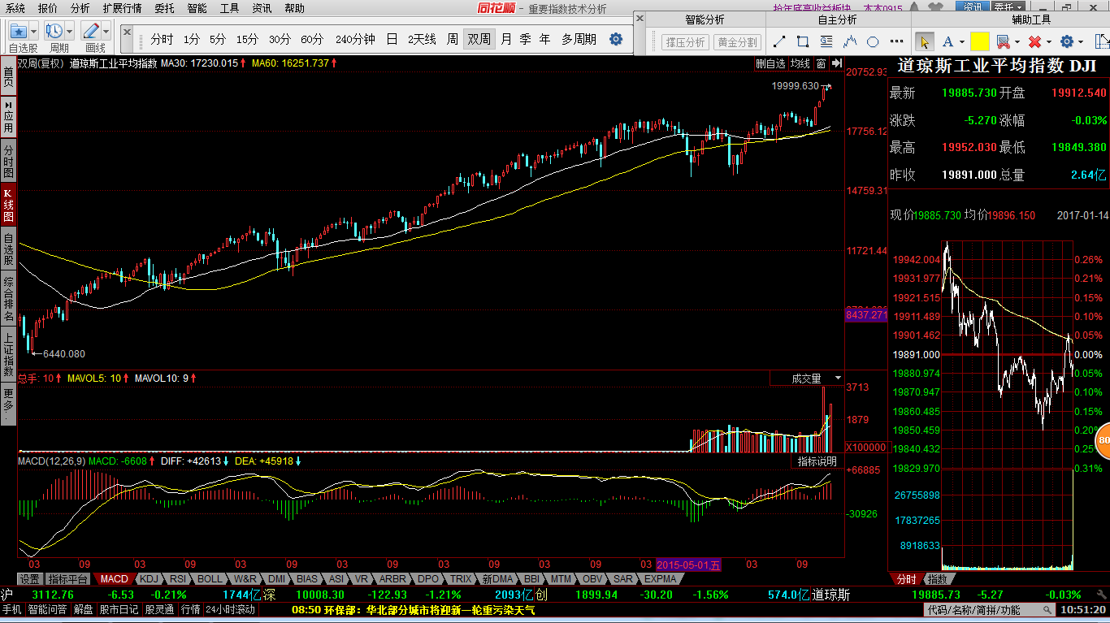Switch period to 日 daily
Viewport: 1110px width, 623px height.
pyautogui.click(x=392, y=39)
